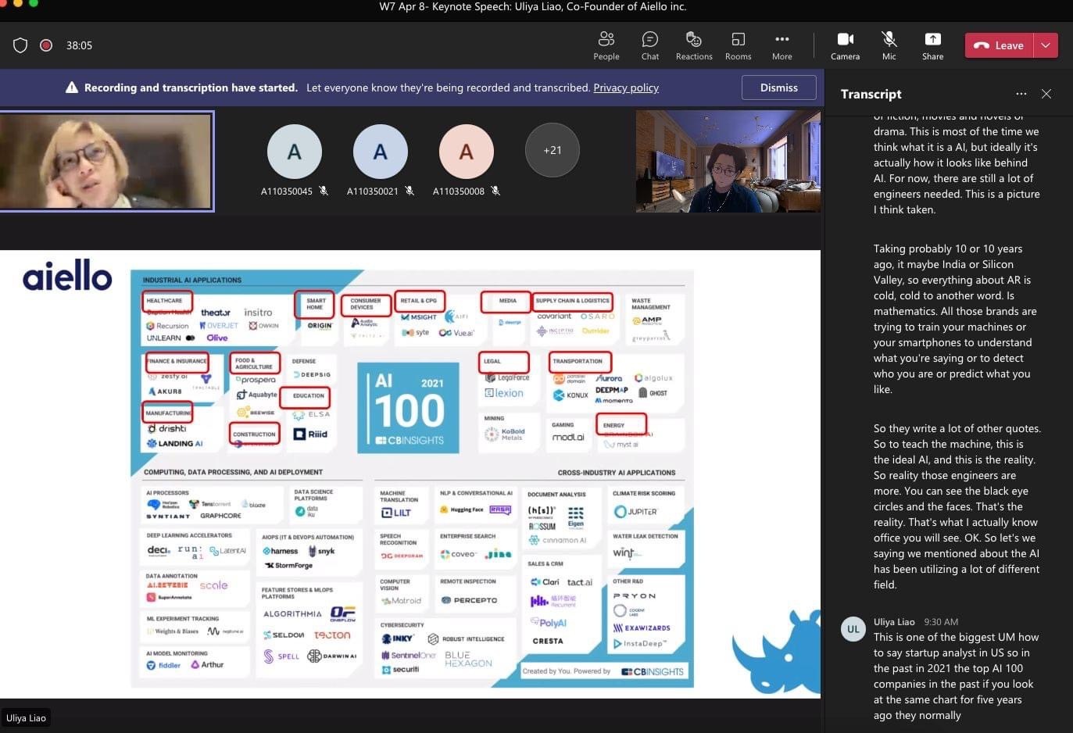Image resolution: width=1073 pixels, height=733 pixels.
Task: Click the warning triangle icon in the banner
Action: click(x=72, y=88)
